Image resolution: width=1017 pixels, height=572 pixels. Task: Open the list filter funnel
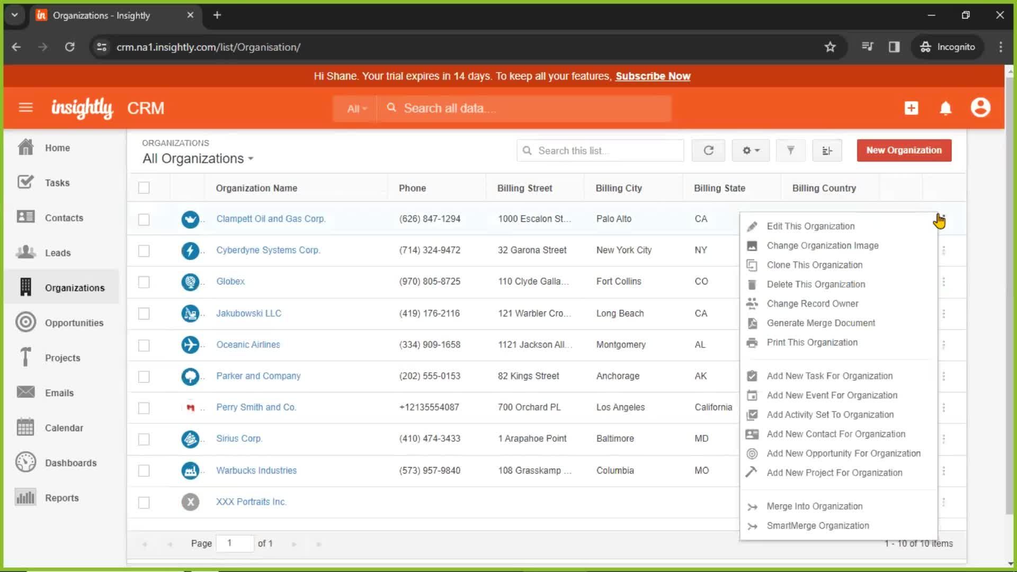(x=790, y=150)
